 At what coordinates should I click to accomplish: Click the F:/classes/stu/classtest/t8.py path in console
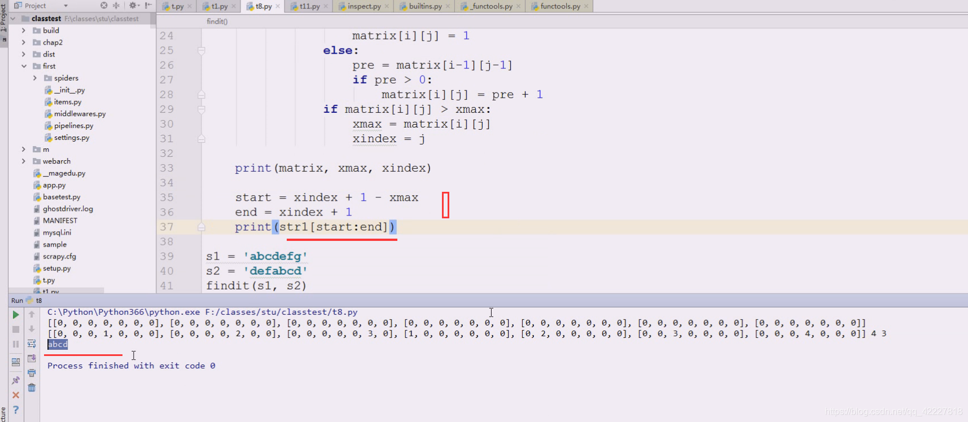coord(281,312)
